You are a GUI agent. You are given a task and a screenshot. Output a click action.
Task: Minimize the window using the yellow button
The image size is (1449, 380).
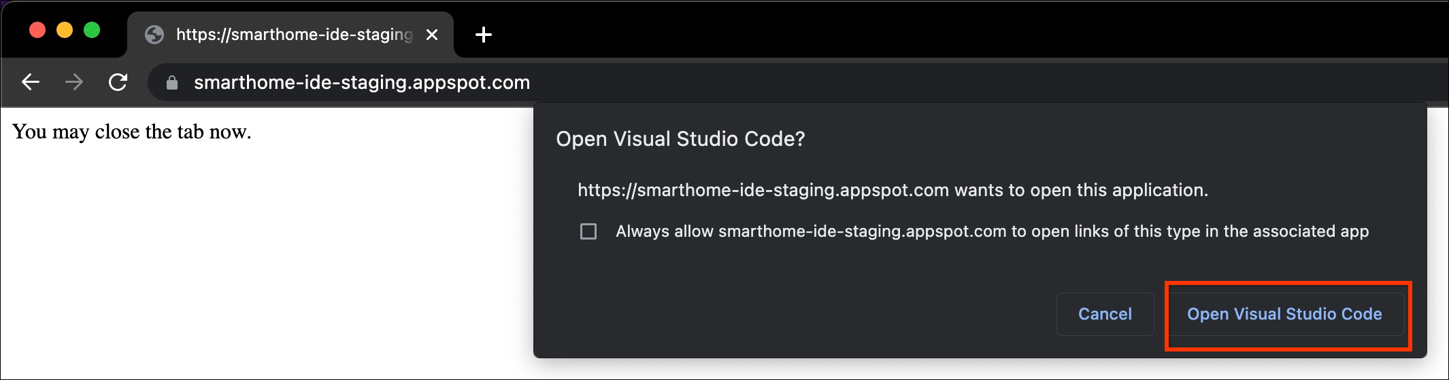point(65,30)
